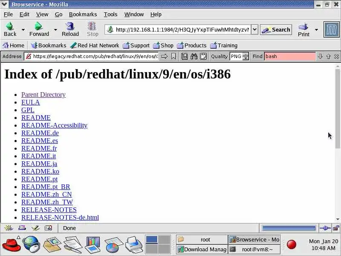Image resolution: width=341 pixels, height=256 pixels.
Task: Open window menu button in title bar
Action: point(4,4)
